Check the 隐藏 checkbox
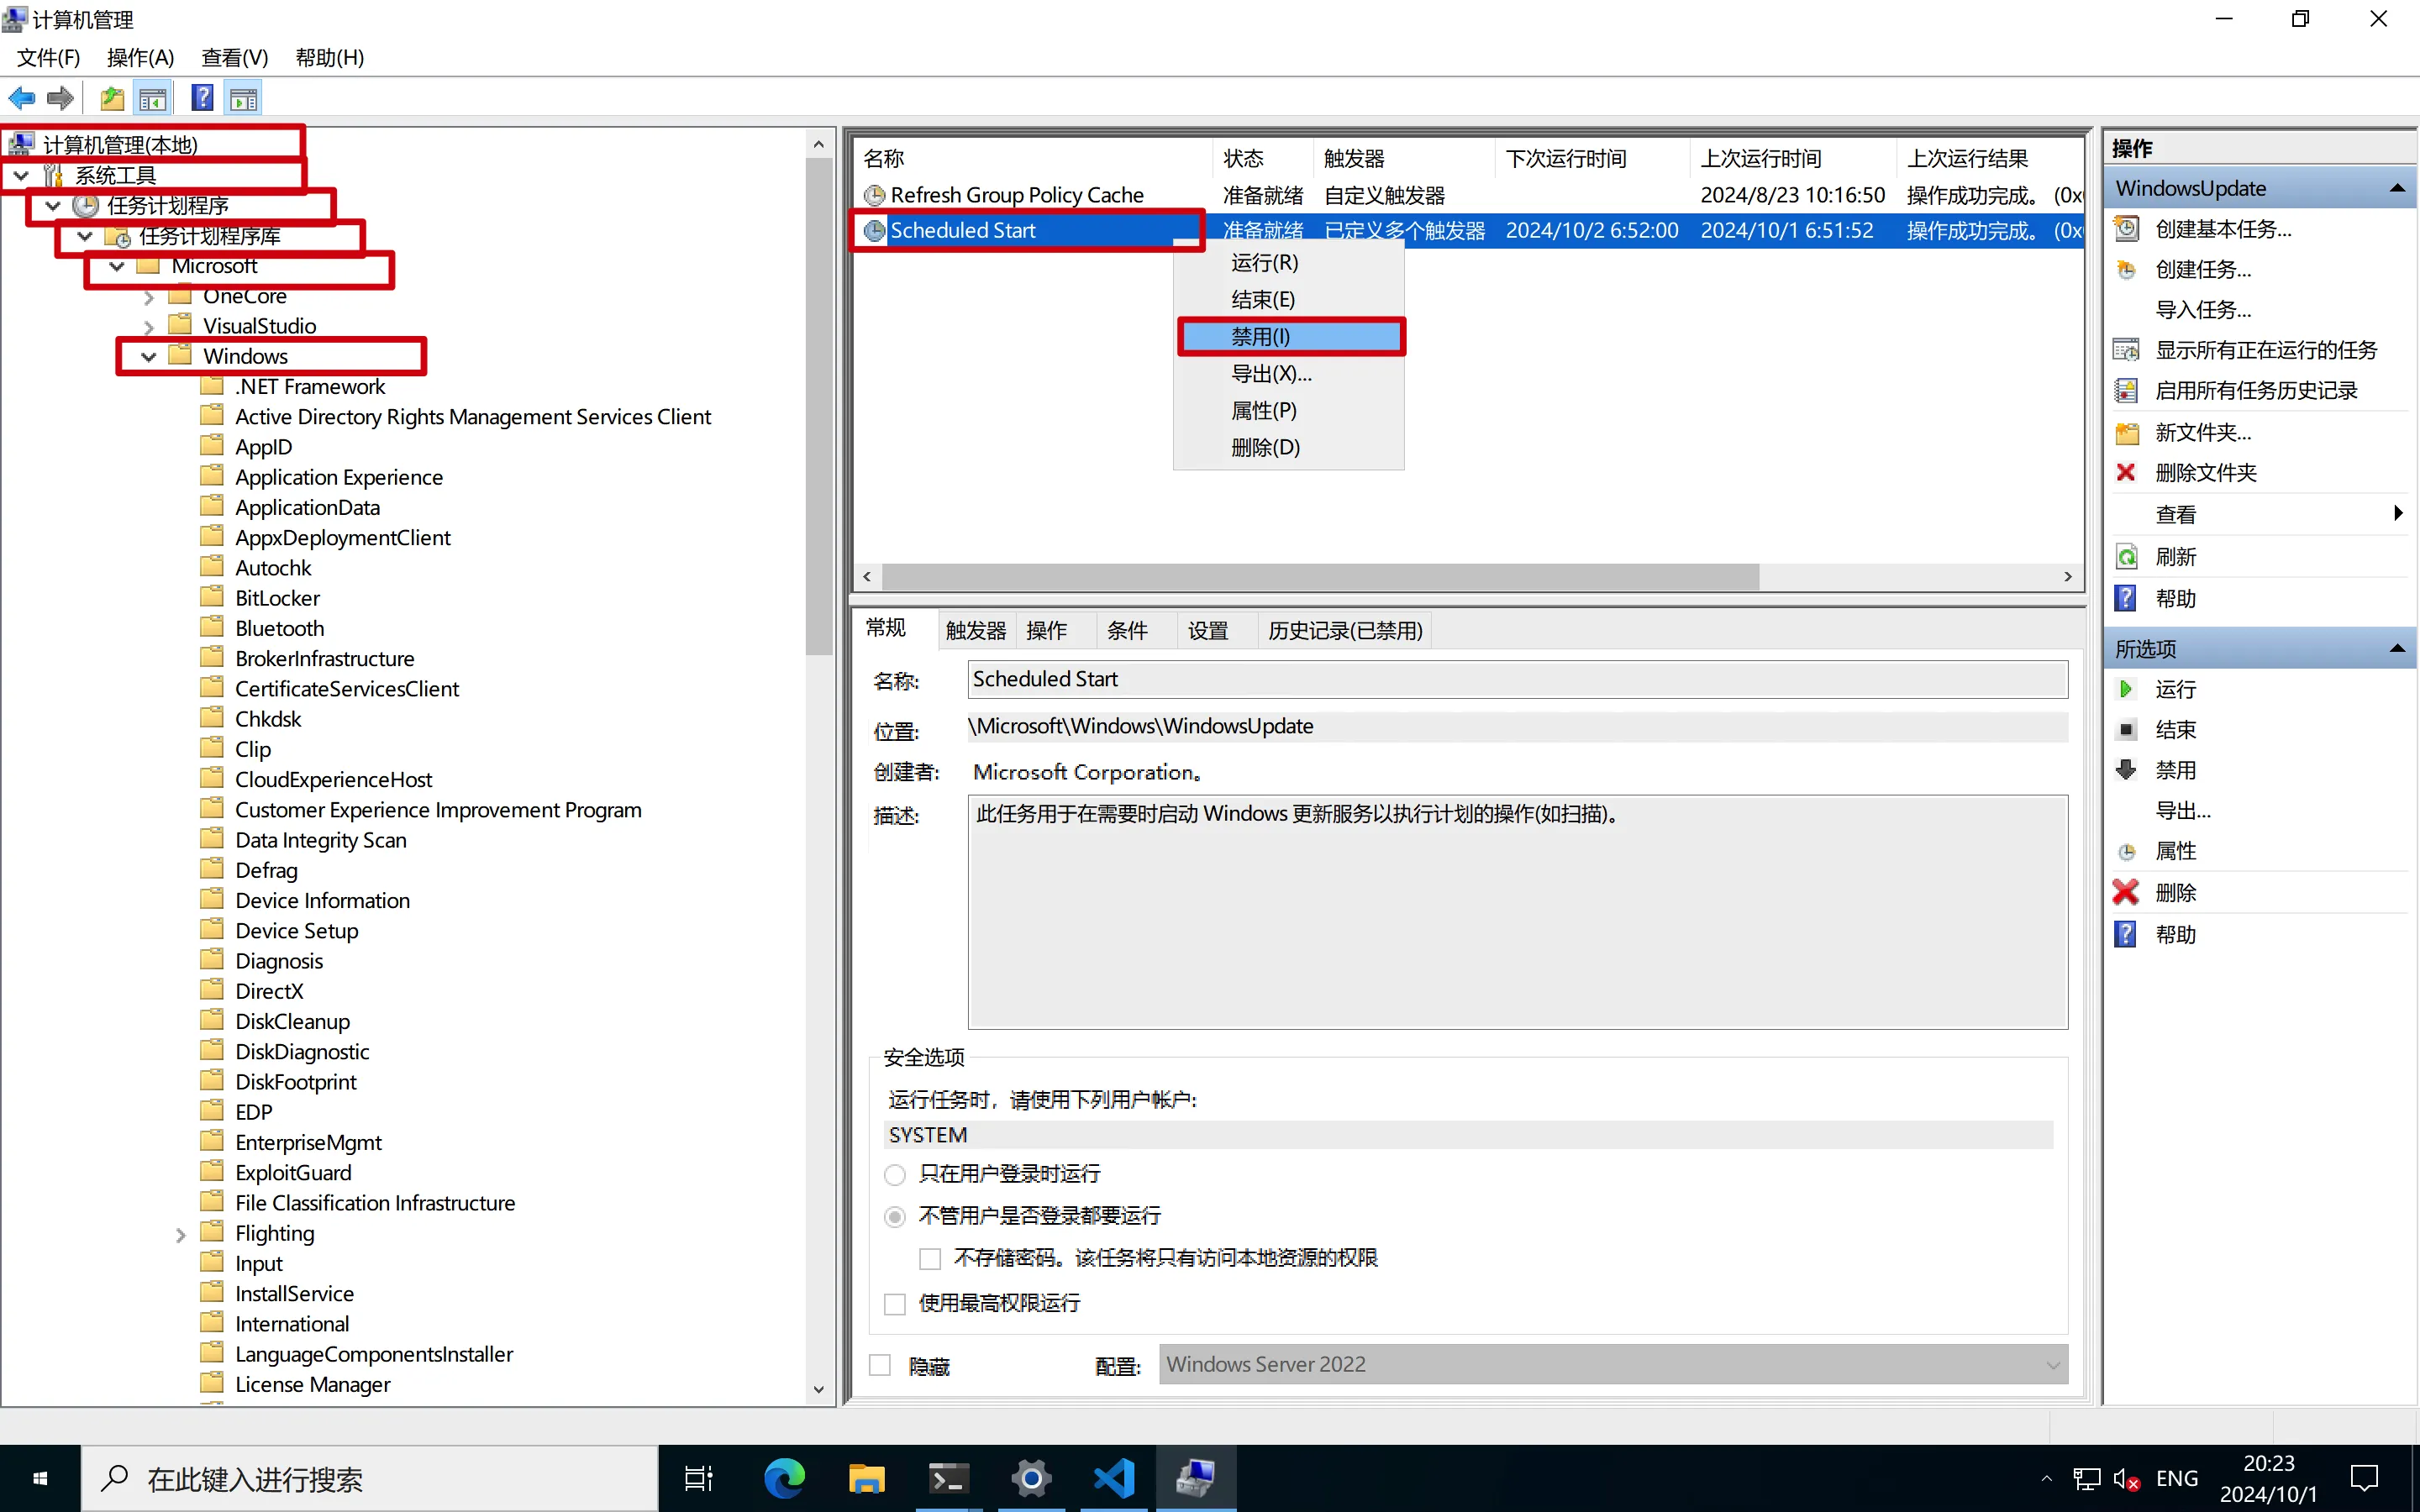Viewport: 2420px width, 1512px height. tap(880, 1365)
